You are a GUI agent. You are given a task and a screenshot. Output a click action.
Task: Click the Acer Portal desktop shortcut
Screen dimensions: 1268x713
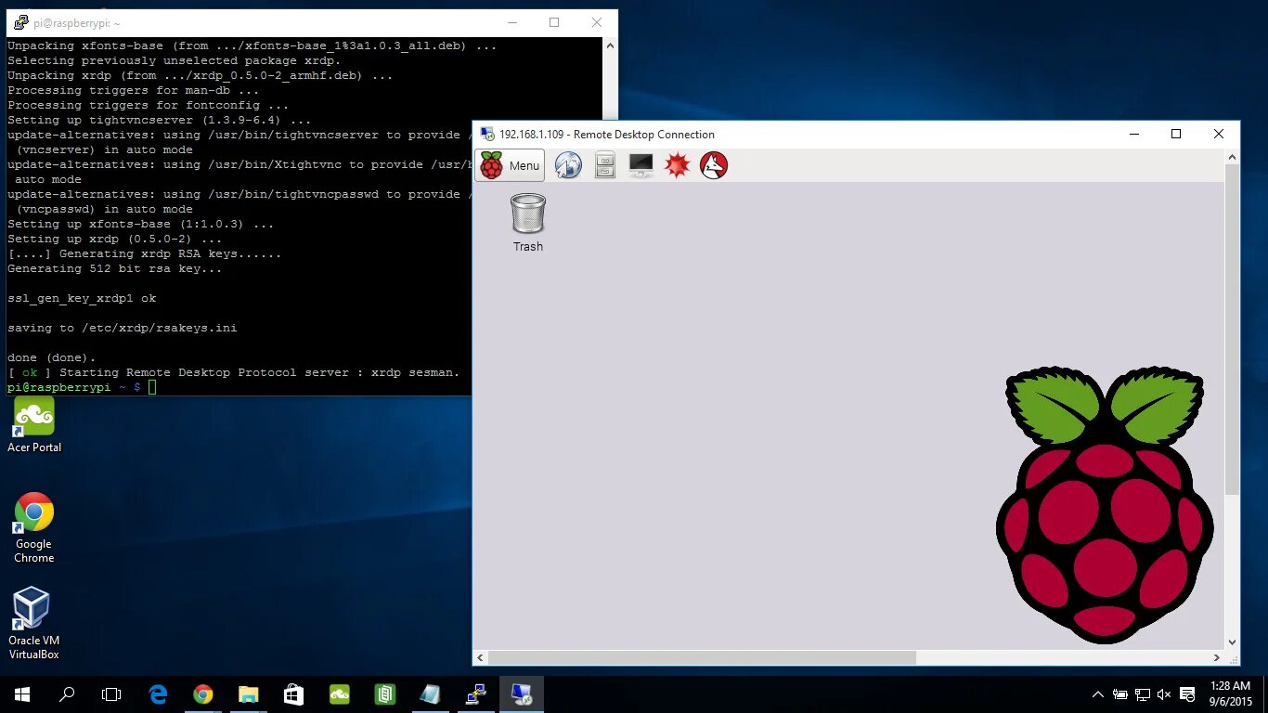[x=34, y=424]
